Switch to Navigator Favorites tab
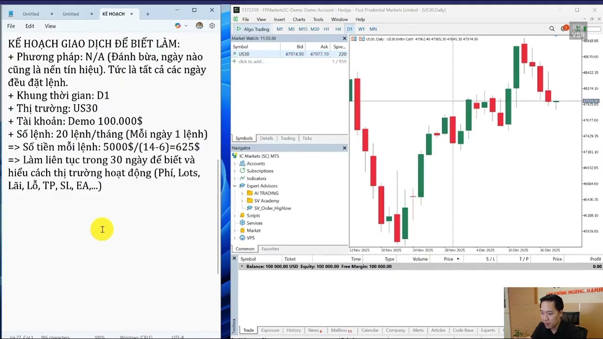603x339 pixels. coord(270,249)
